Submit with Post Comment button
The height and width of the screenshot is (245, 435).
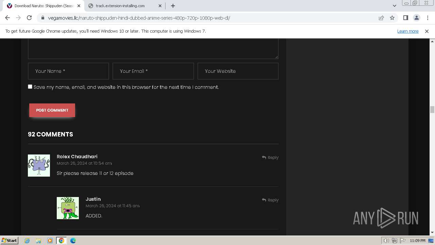pyautogui.click(x=52, y=110)
